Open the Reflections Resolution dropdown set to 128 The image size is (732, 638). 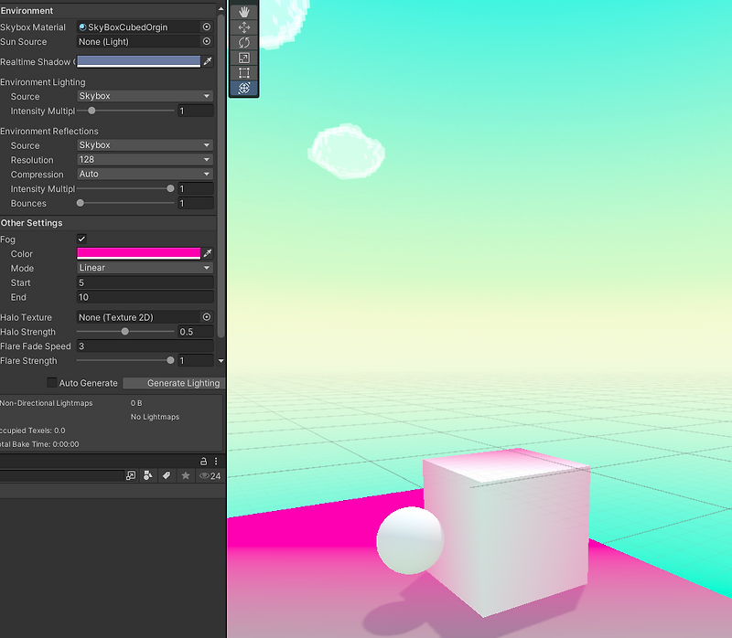point(144,159)
